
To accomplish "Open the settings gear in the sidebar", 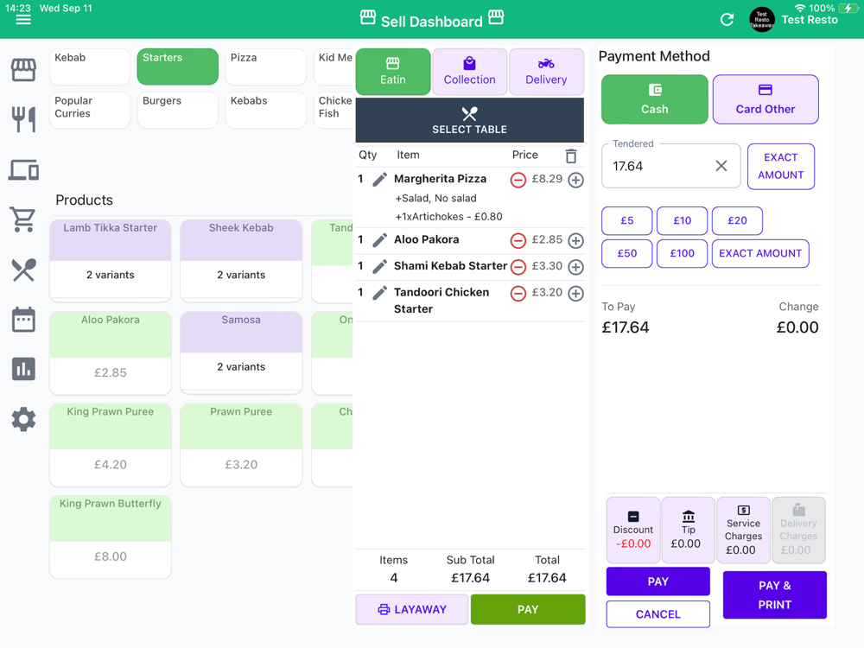I will (23, 420).
